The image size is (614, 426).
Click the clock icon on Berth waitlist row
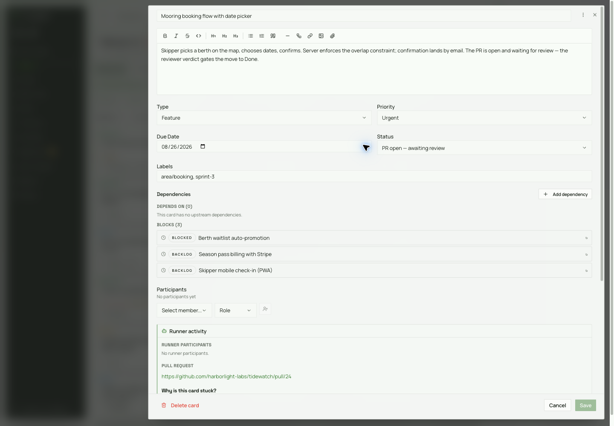coord(163,238)
